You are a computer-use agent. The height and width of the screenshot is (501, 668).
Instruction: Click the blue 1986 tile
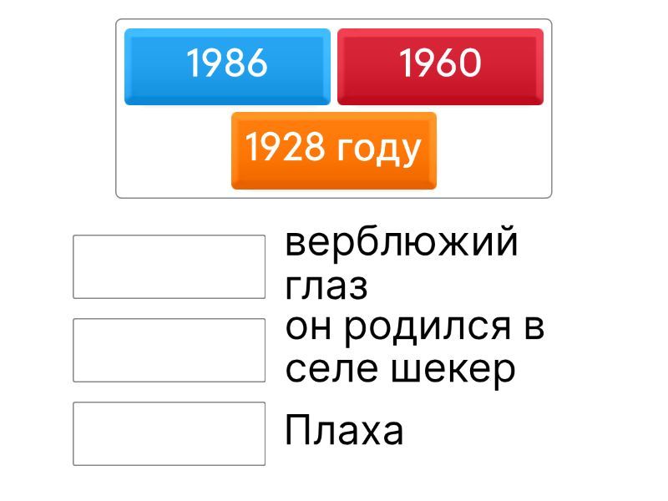(227, 66)
